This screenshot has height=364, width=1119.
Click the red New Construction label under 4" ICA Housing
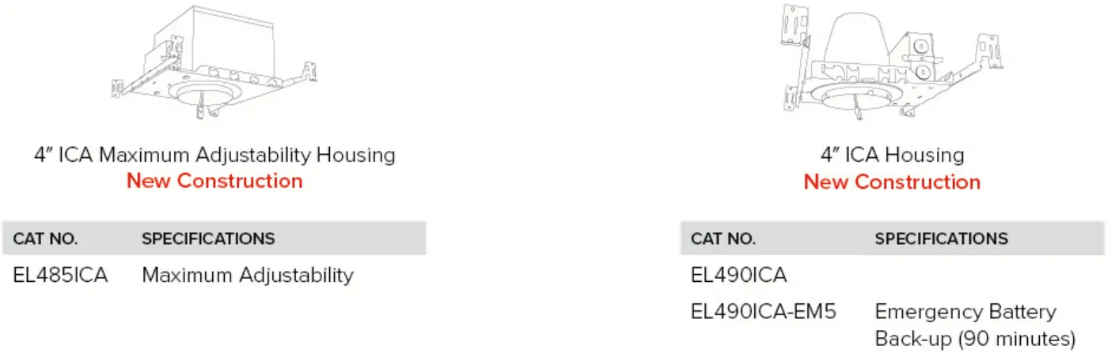pos(892,182)
